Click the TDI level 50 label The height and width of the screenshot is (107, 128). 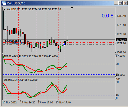pos(117,64)
